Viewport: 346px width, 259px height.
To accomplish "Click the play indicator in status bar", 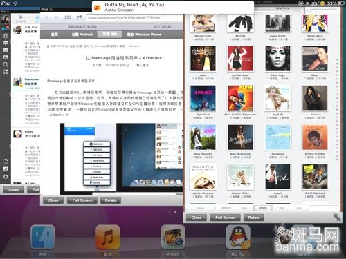I will coord(307,3).
